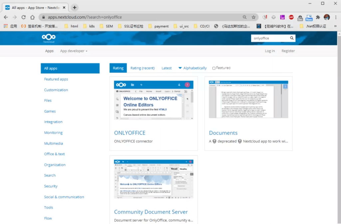Open the new tab plus button

[x=75, y=8]
